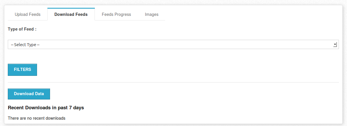Click the Download Data button
This screenshot has width=347, height=126.
(29, 94)
